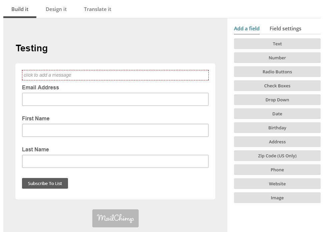Open the Translate it tab
The image size is (327, 232).
point(97,9)
